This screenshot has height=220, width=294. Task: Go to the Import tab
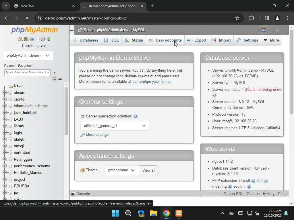221,40
